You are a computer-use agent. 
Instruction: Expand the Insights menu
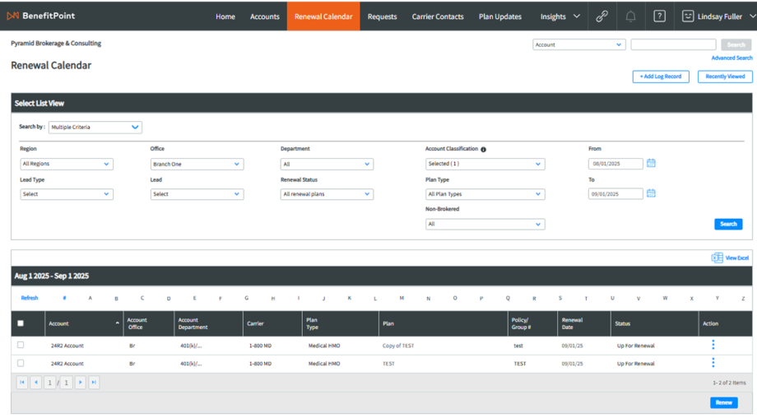tap(560, 16)
